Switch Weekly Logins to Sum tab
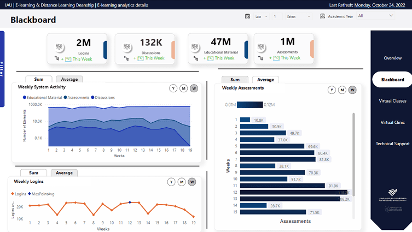 [x=33, y=172]
